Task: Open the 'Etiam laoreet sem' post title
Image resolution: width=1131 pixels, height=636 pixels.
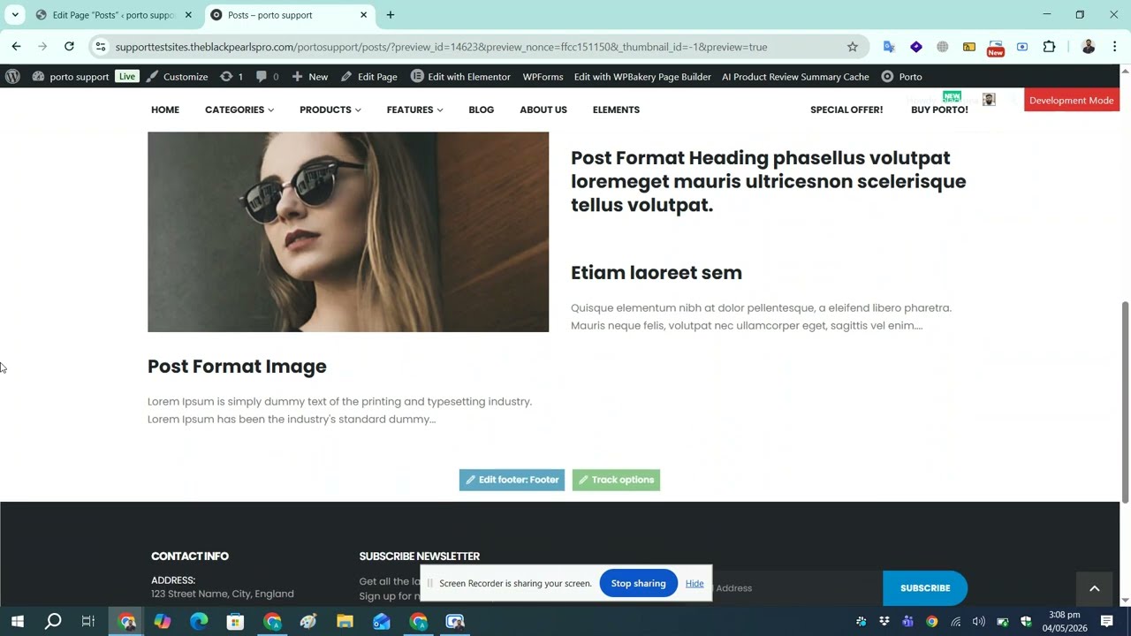Action: pos(657,272)
